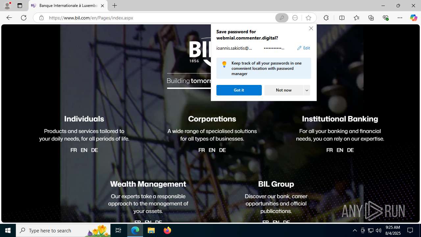The image size is (421, 237).
Task: Click Got it to save password
Action: [239, 90]
